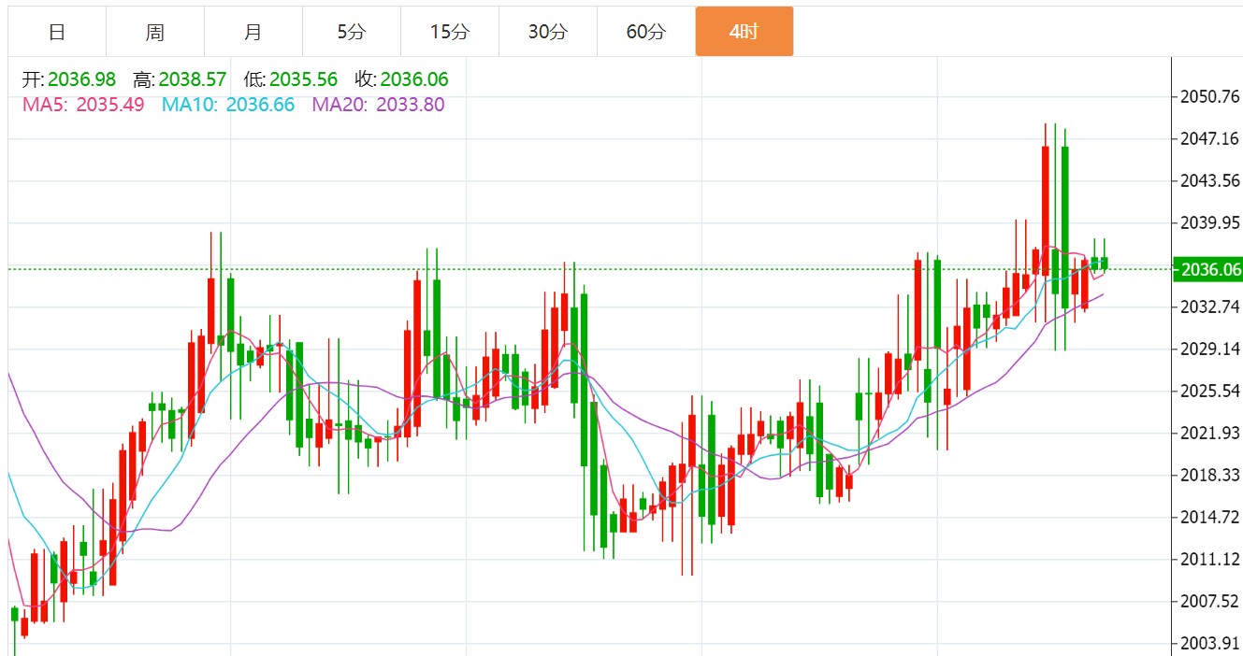Click the 2025.54 price axis label
The image size is (1243, 656).
(x=1210, y=392)
